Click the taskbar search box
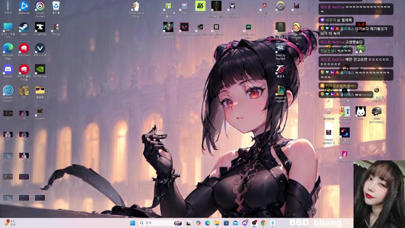Image resolution: width=405 pixels, height=228 pixels. pos(161,223)
